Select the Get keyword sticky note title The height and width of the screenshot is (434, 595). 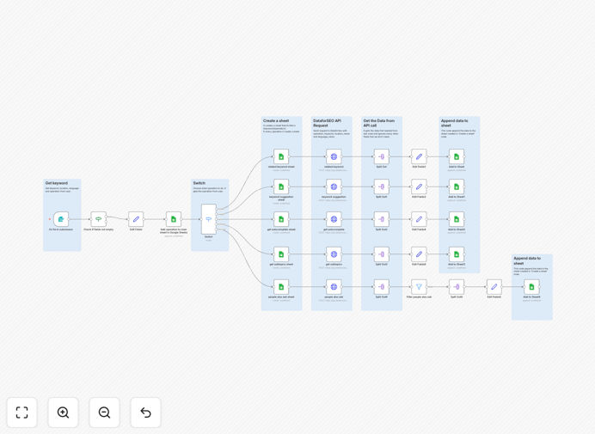[57, 183]
